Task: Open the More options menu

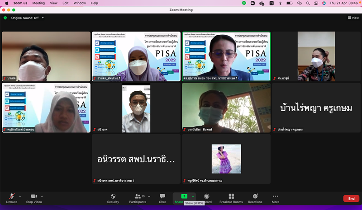Action: 275,198
